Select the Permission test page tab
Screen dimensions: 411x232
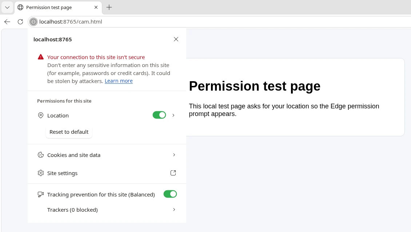tap(58, 7)
